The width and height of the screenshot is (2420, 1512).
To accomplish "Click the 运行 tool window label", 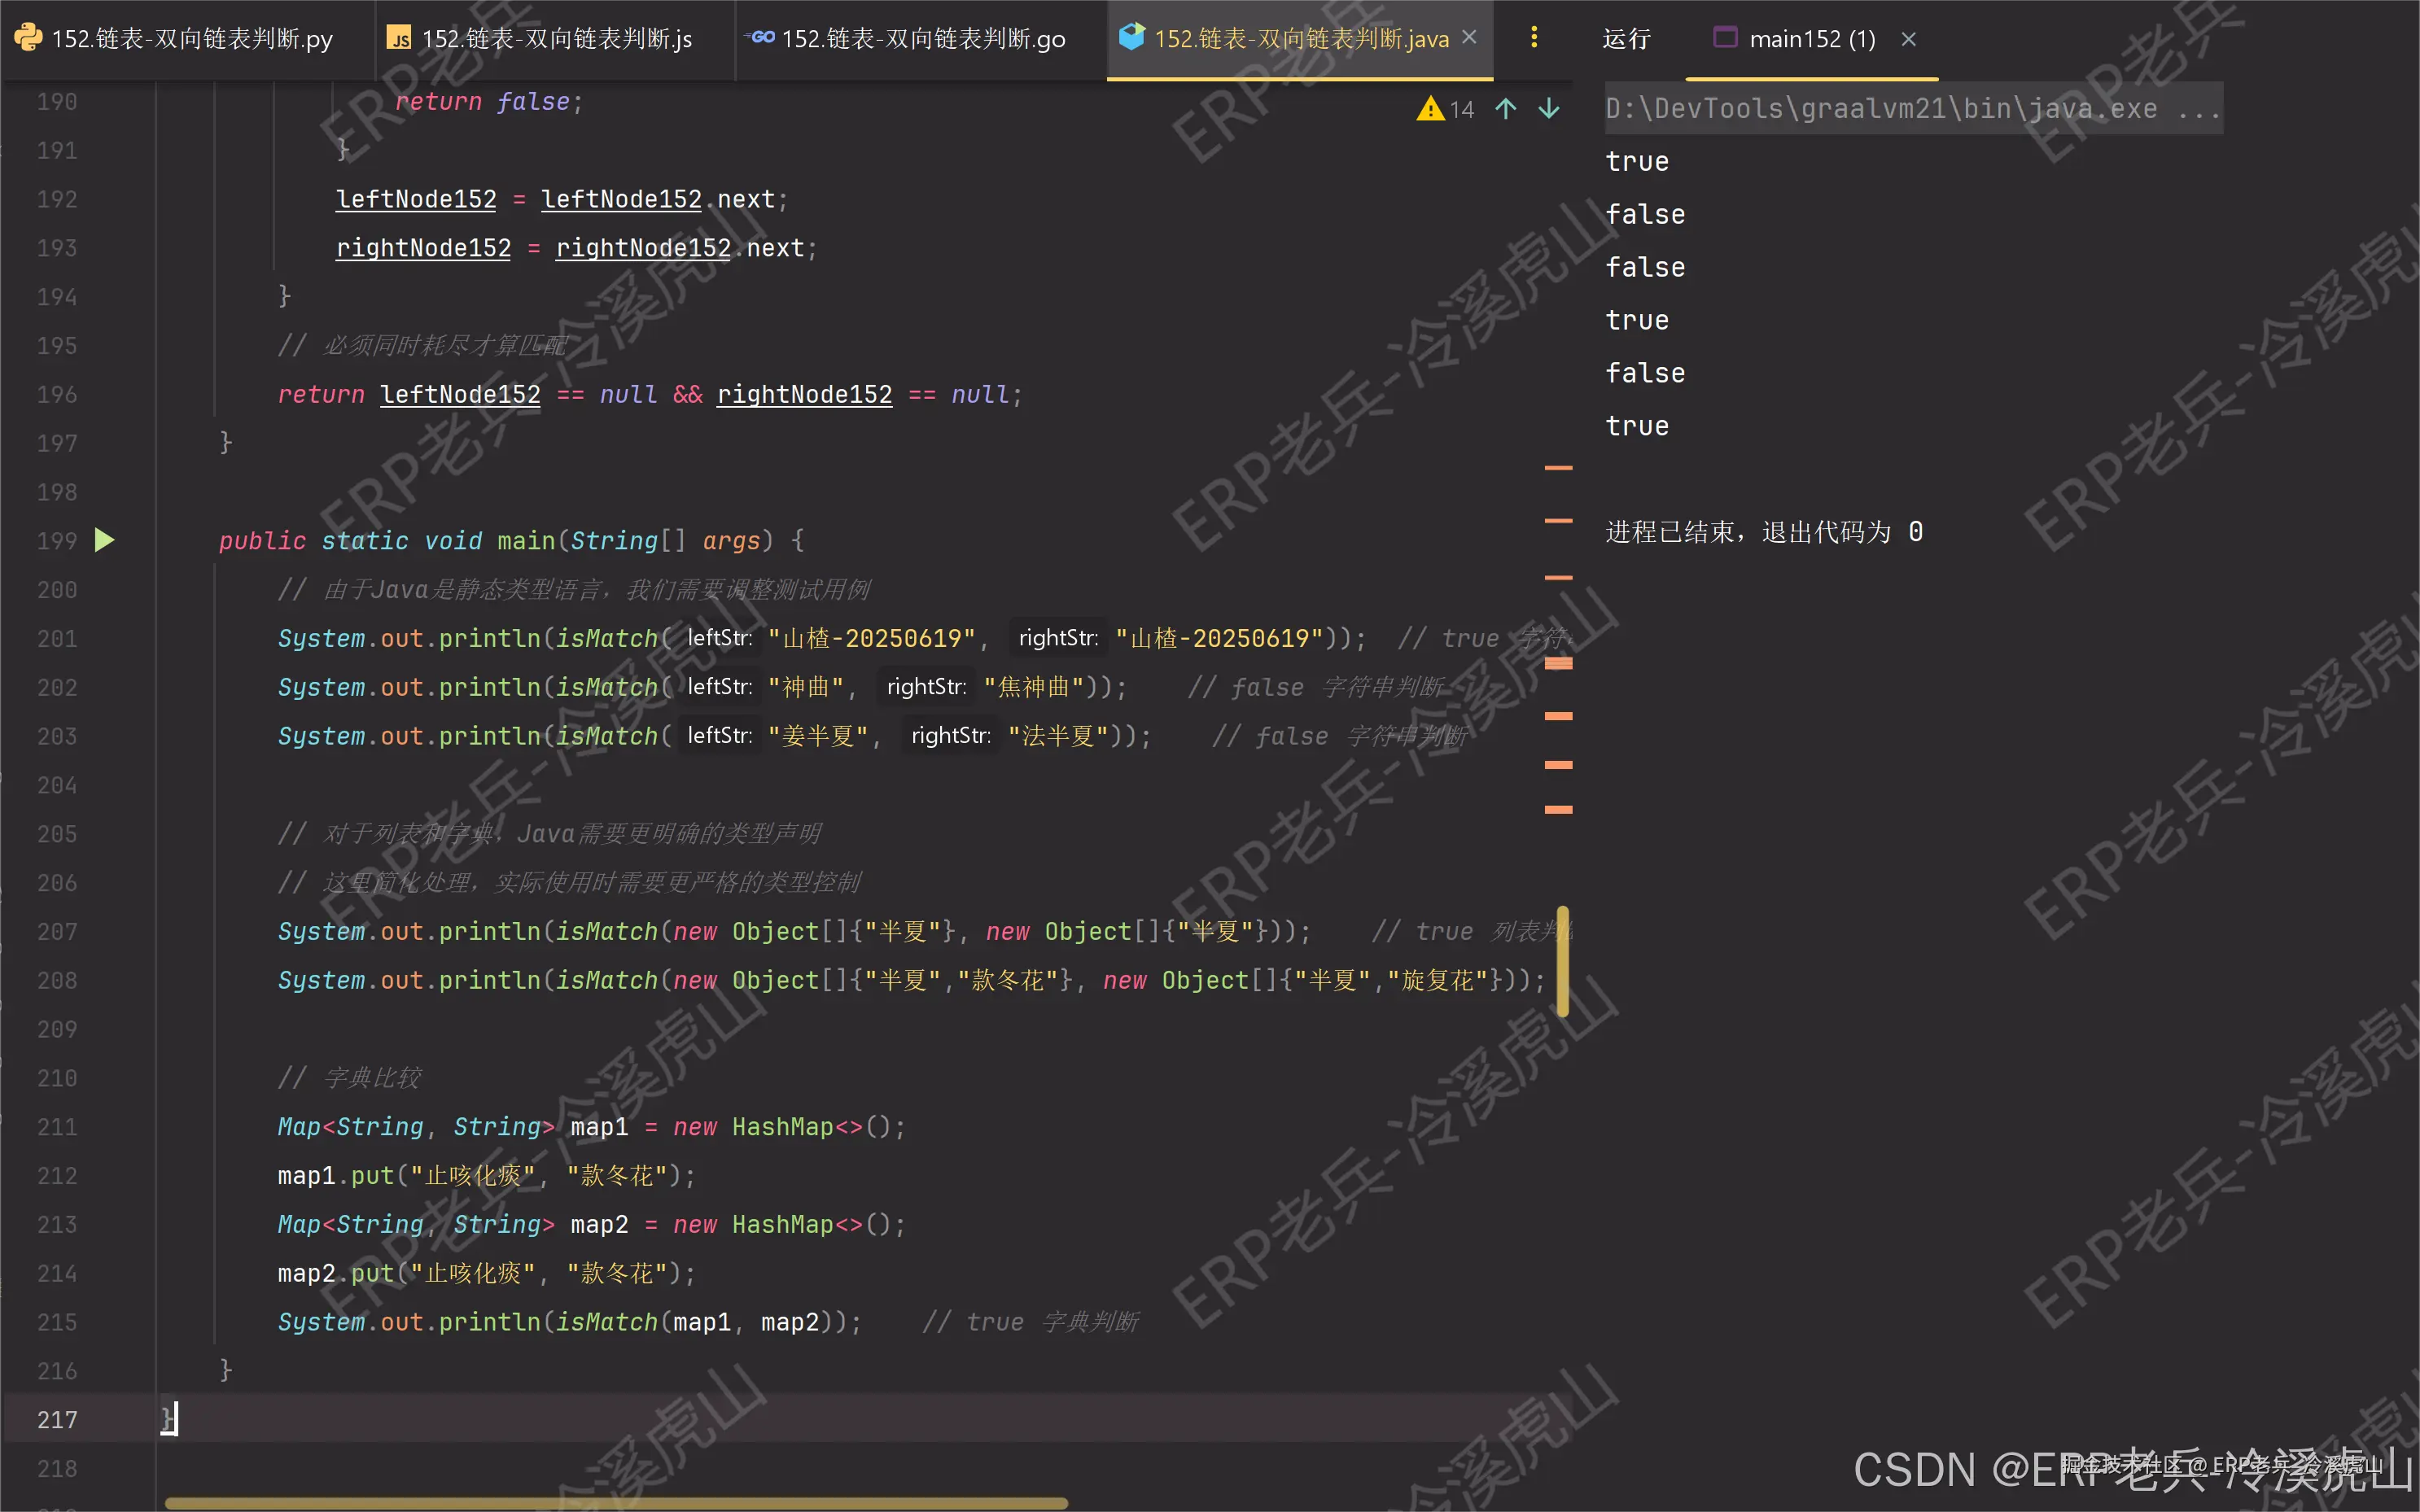I will click(x=1626, y=39).
